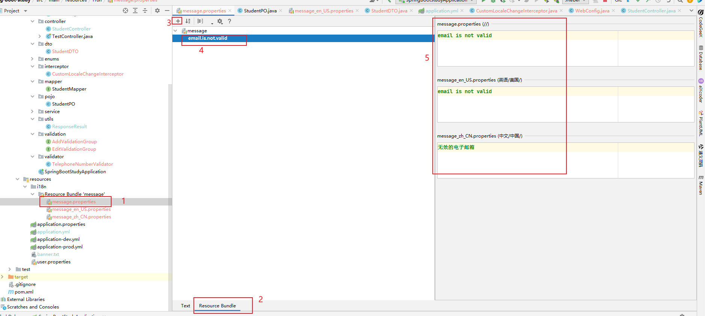Switch to StudentPO.java editor tab
The image size is (705, 316).
pyautogui.click(x=260, y=11)
